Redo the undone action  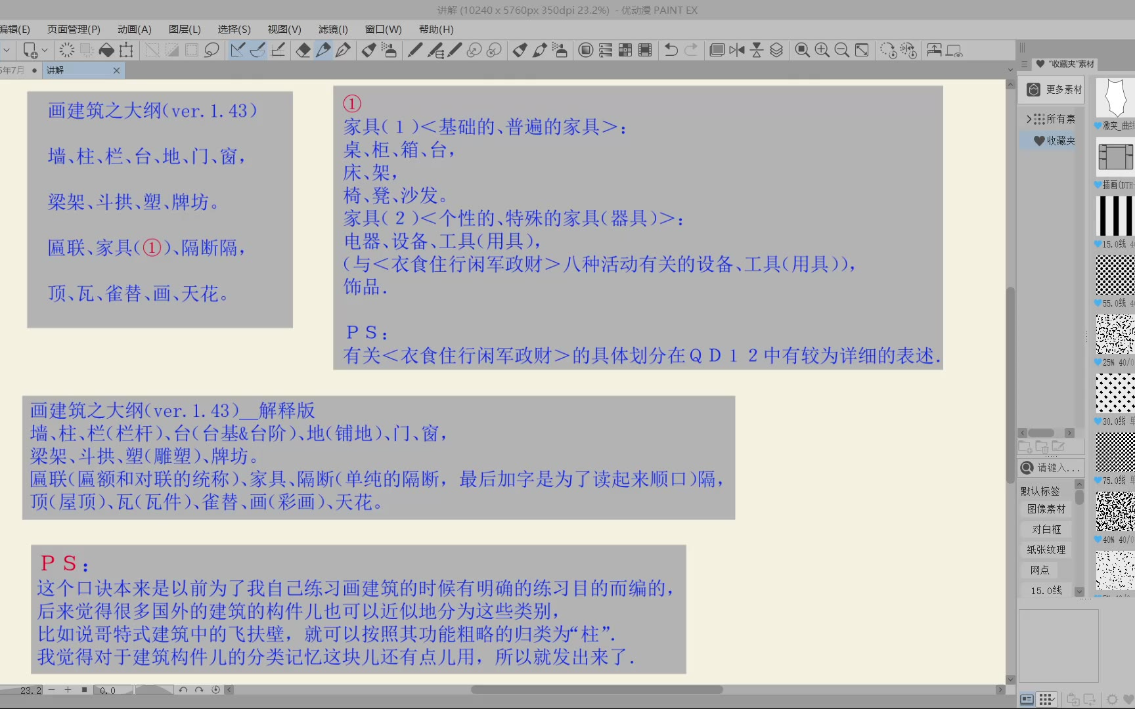[691, 51]
